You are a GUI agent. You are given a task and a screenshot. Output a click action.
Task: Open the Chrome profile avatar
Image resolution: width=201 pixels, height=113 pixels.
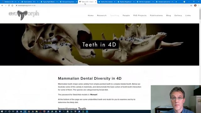[195, 5]
